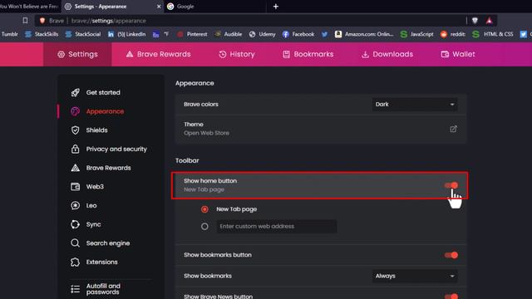Viewport: 532px width, 299px height.
Task: Click the Appearance palette icon in sidebar
Action: [x=76, y=111]
